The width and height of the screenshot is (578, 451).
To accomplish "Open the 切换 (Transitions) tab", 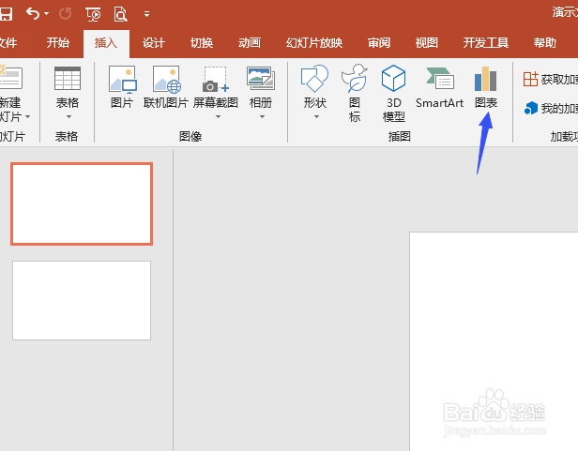I will tap(202, 43).
